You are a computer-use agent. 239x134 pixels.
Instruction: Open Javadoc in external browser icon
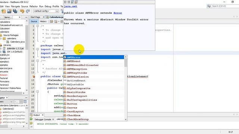72,2
